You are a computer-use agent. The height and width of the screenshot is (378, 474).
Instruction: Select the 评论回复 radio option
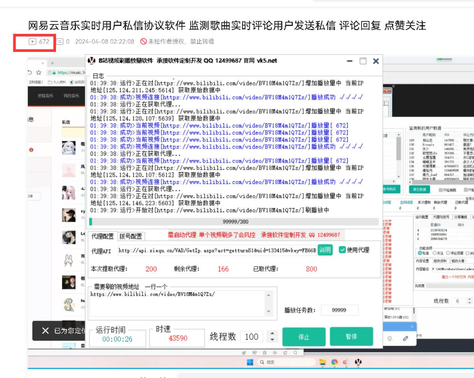click(x=448, y=253)
